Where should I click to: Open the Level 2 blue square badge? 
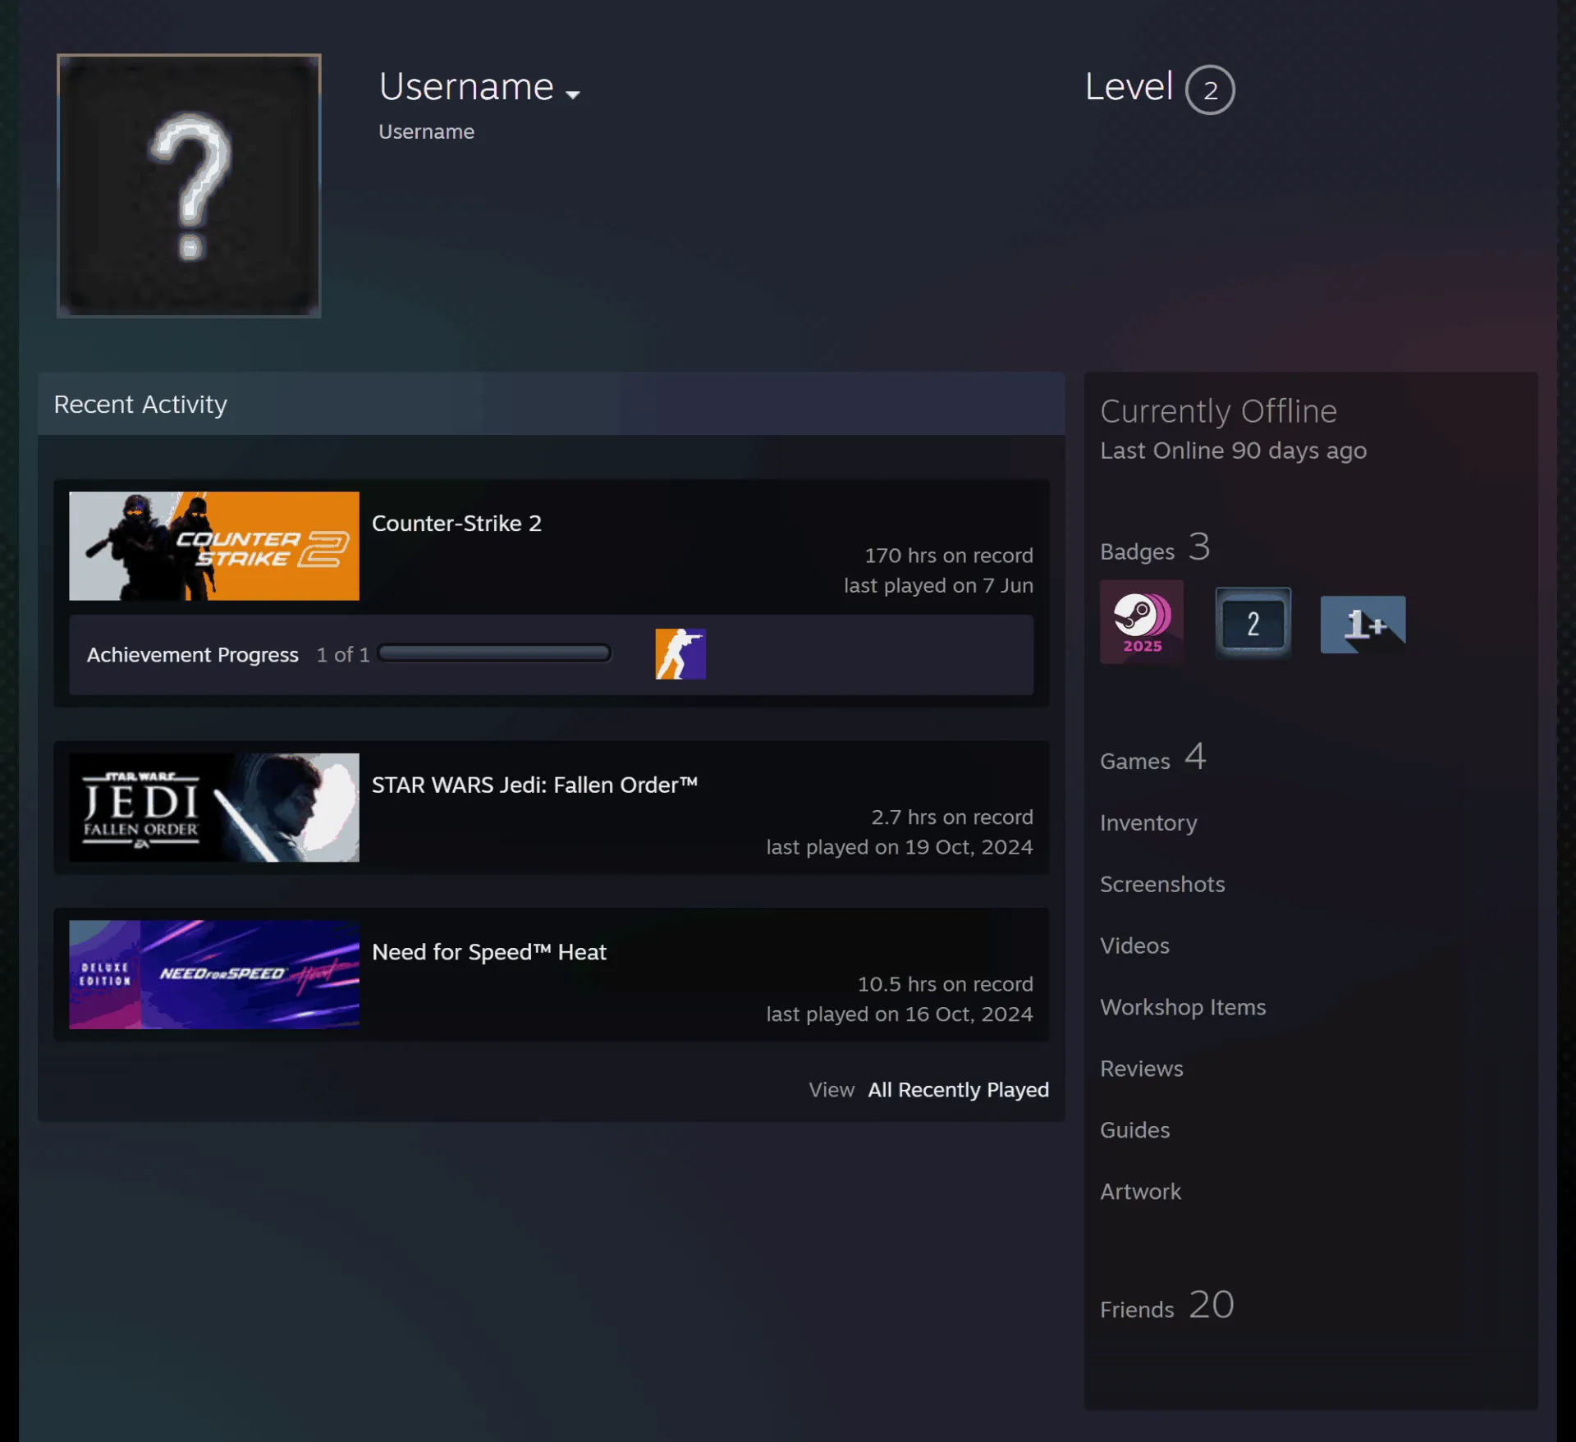tap(1253, 623)
